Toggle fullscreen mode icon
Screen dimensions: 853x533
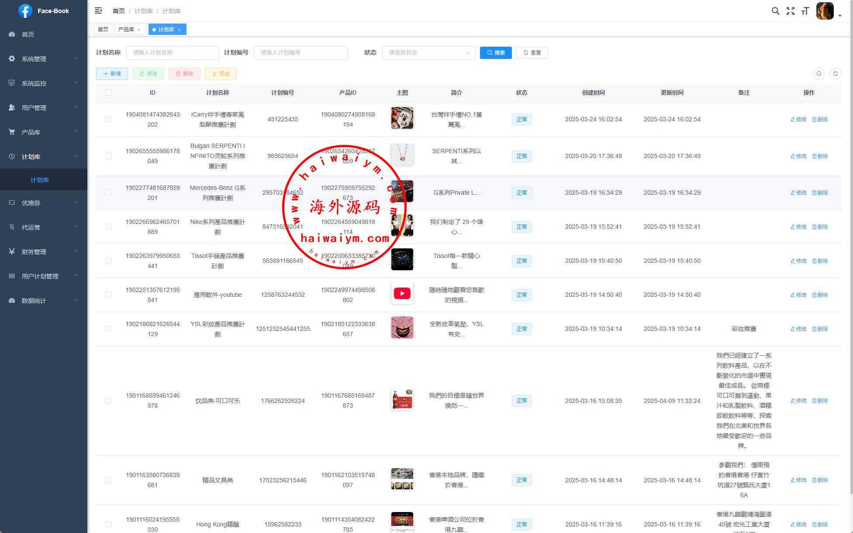(x=790, y=11)
